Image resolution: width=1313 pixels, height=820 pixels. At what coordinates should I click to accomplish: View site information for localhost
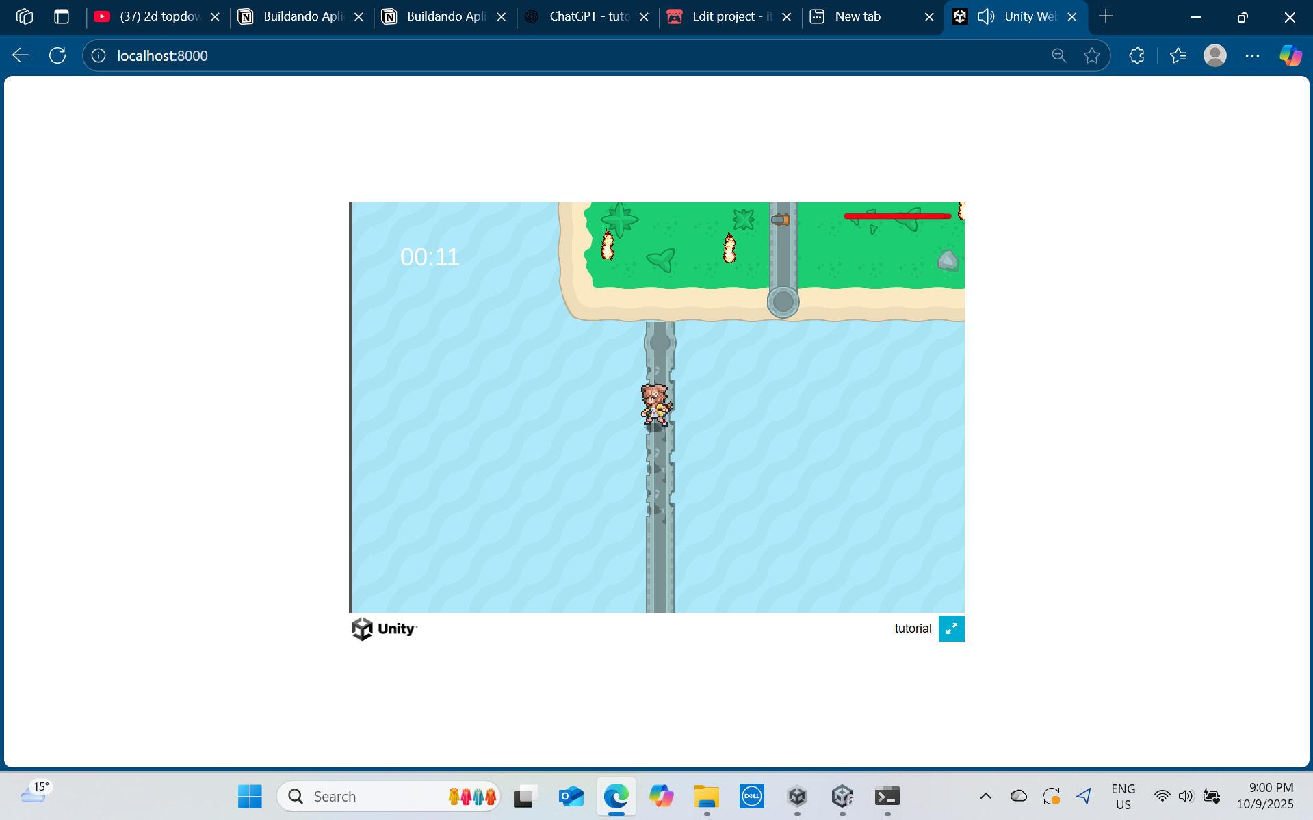(x=99, y=55)
